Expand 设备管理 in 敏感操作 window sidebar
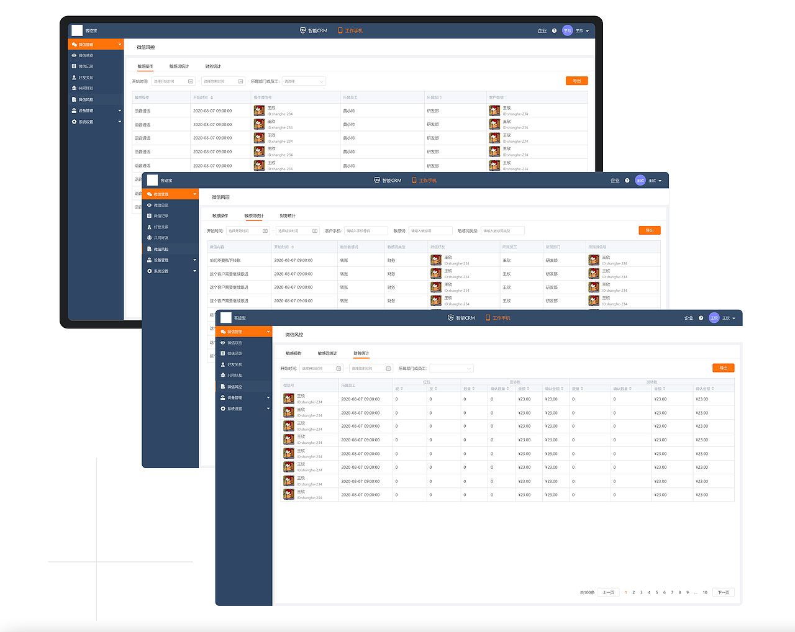Screen dimensions: 795x632 [x=120, y=111]
